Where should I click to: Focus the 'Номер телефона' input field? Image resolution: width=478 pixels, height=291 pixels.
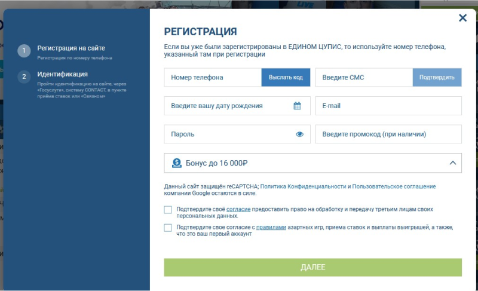click(213, 77)
